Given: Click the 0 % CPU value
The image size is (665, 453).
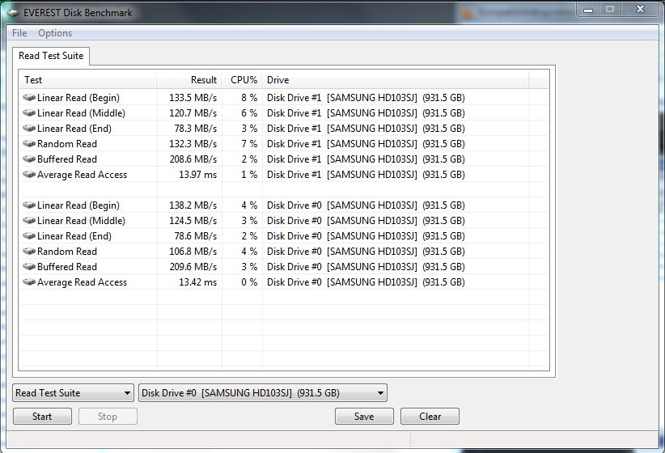Looking at the screenshot, I should tap(249, 282).
